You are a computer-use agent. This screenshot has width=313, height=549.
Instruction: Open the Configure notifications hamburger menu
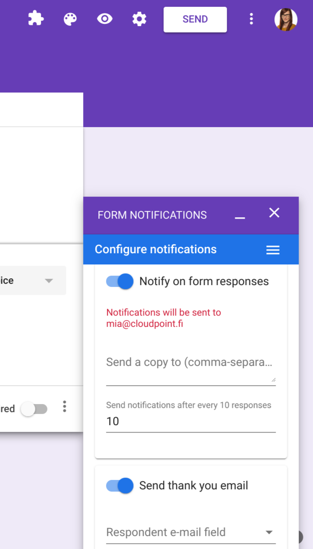coord(273,250)
